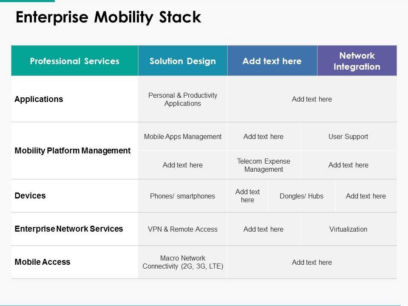Select the Dongles/ Hubs cell
The image size is (408, 306).
pyautogui.click(x=301, y=196)
